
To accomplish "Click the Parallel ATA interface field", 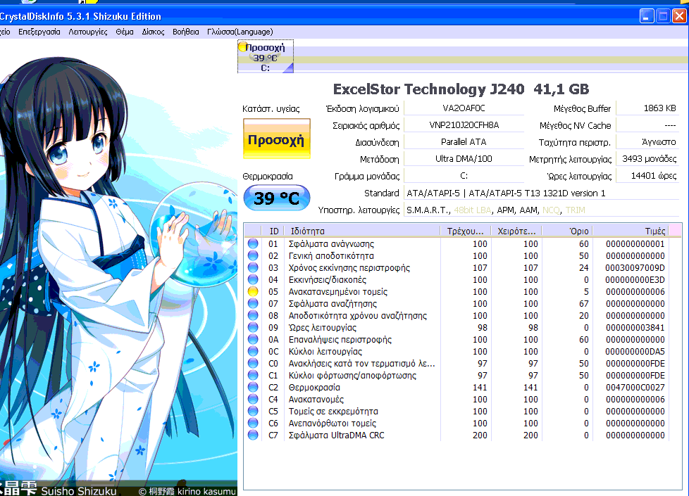I will 464,142.
